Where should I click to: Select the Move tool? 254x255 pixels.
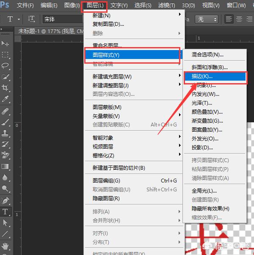click(5, 43)
